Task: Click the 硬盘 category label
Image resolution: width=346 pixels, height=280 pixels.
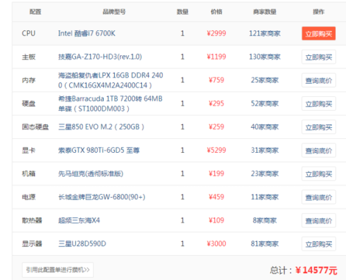Action: pos(28,104)
